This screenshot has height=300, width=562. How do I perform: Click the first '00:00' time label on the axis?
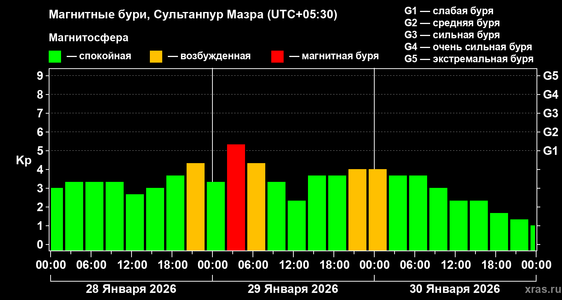click(51, 265)
